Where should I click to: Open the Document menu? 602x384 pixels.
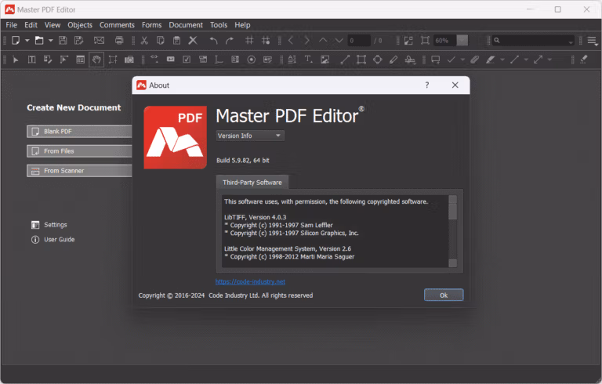186,25
